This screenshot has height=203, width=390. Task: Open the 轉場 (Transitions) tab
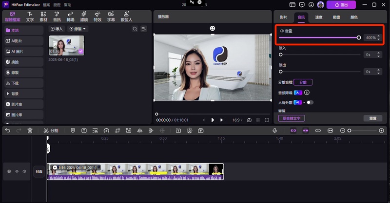point(70,17)
